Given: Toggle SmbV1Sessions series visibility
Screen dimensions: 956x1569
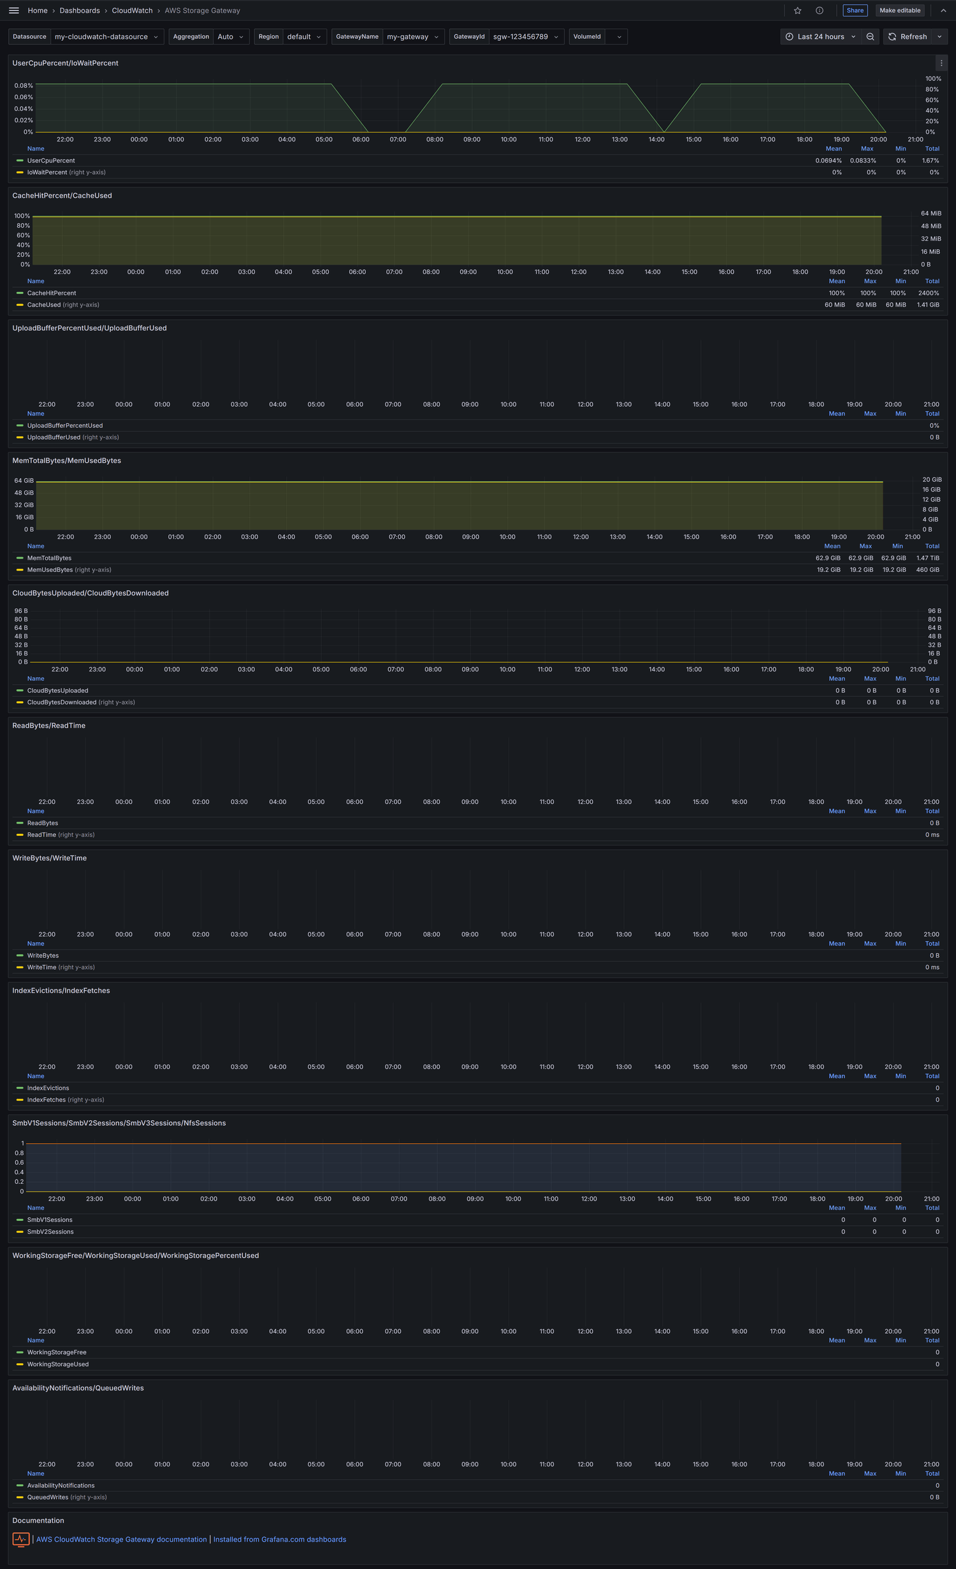Looking at the screenshot, I should pyautogui.click(x=50, y=1220).
